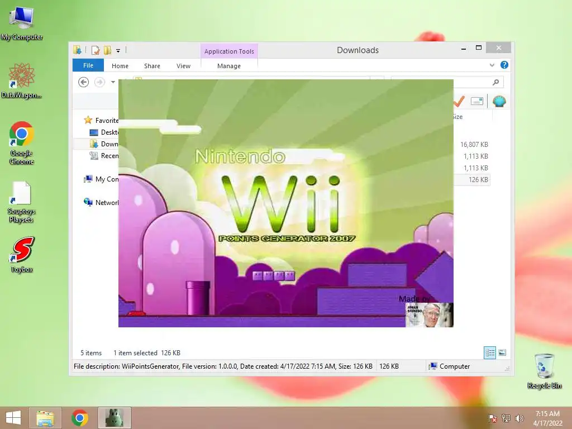Select the selected file sized 126 KB
Screen dimensions: 572x429
pos(471,179)
